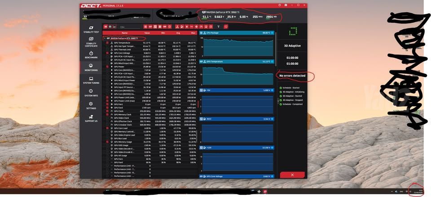Open the Stability Test section
Viewport: 431px width, 197px height.
pyautogui.click(x=91, y=30)
